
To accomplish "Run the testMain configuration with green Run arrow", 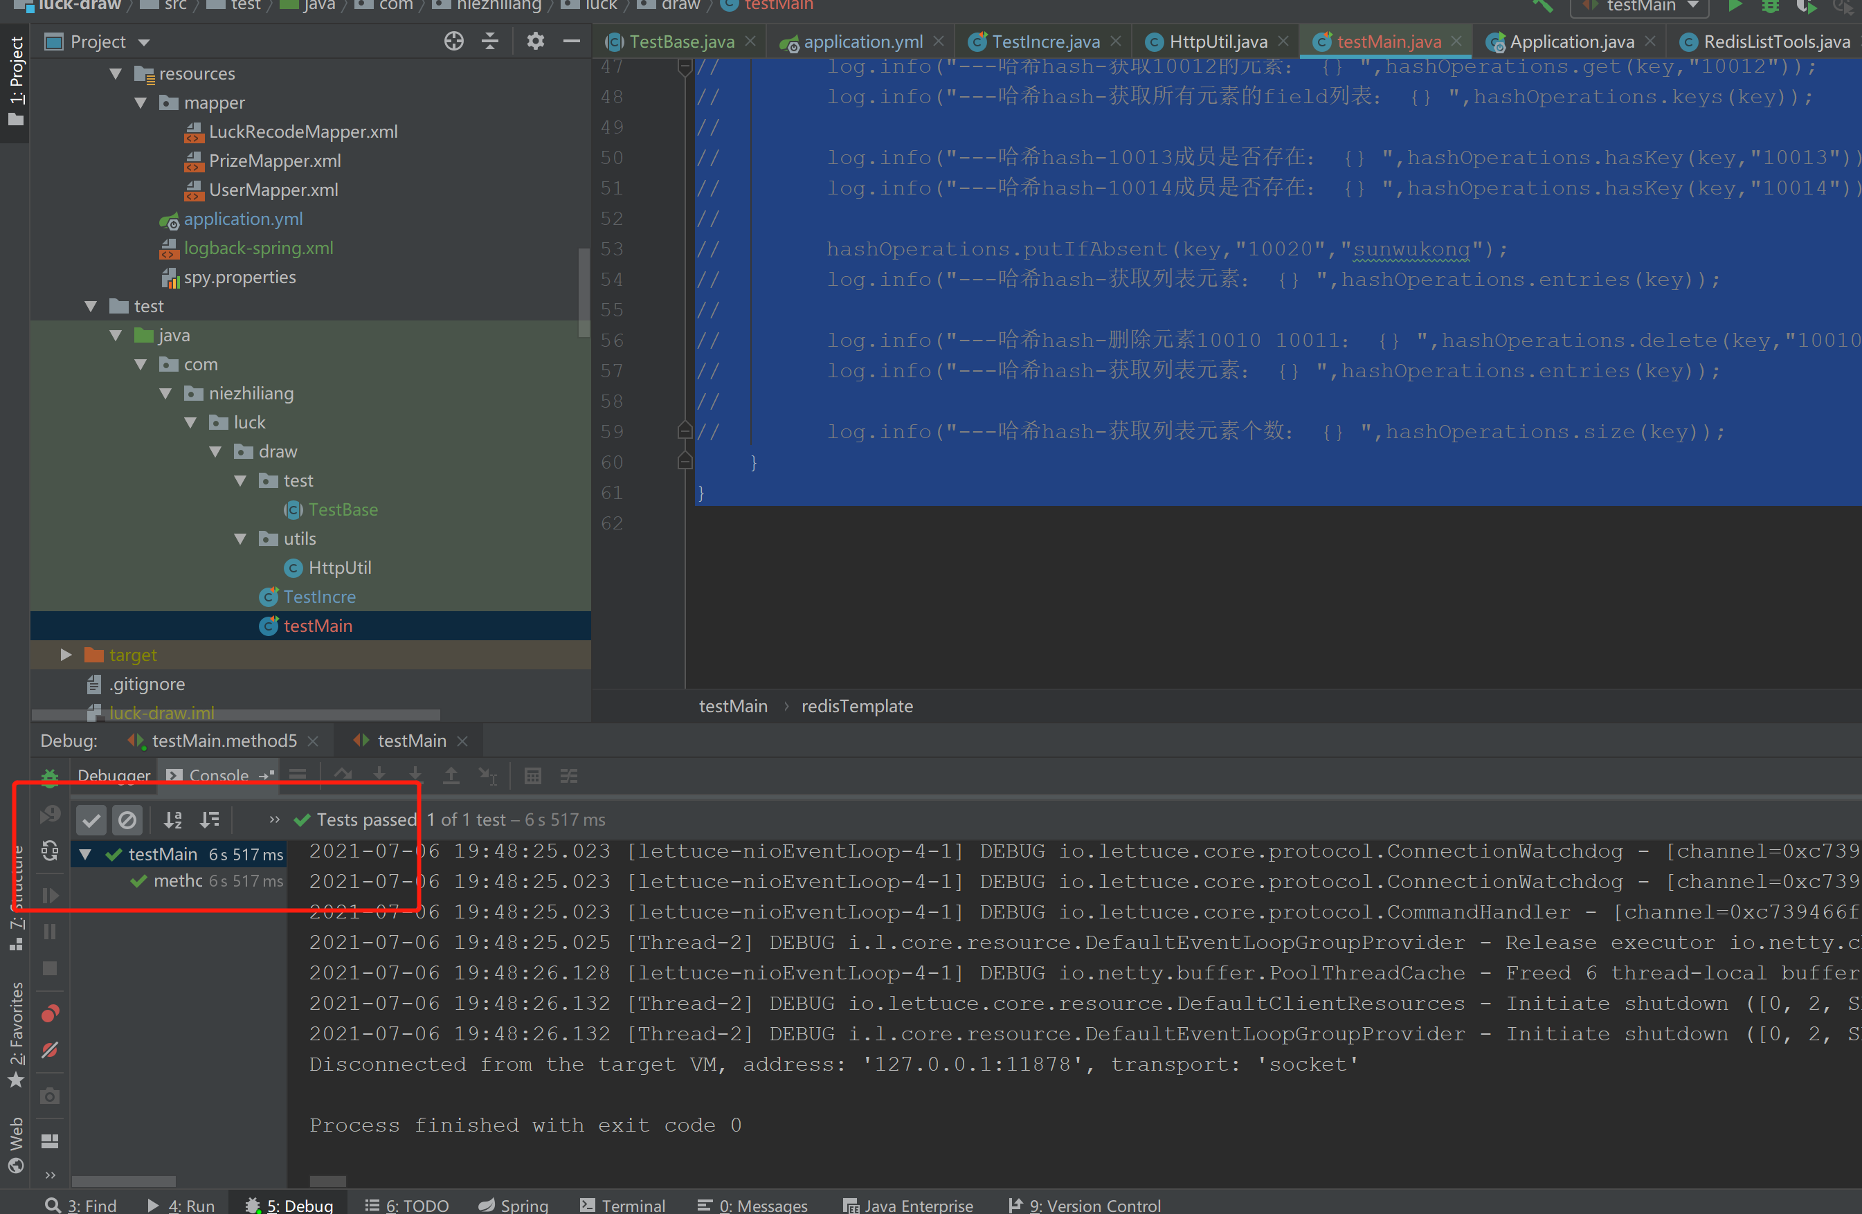I will 1735,6.
